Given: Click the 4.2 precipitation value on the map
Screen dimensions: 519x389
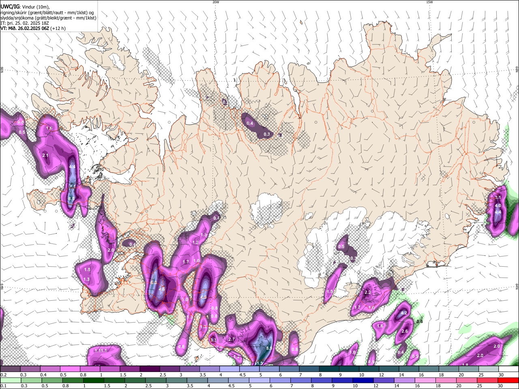Looking at the screenshot, I should (x=404, y=313).
